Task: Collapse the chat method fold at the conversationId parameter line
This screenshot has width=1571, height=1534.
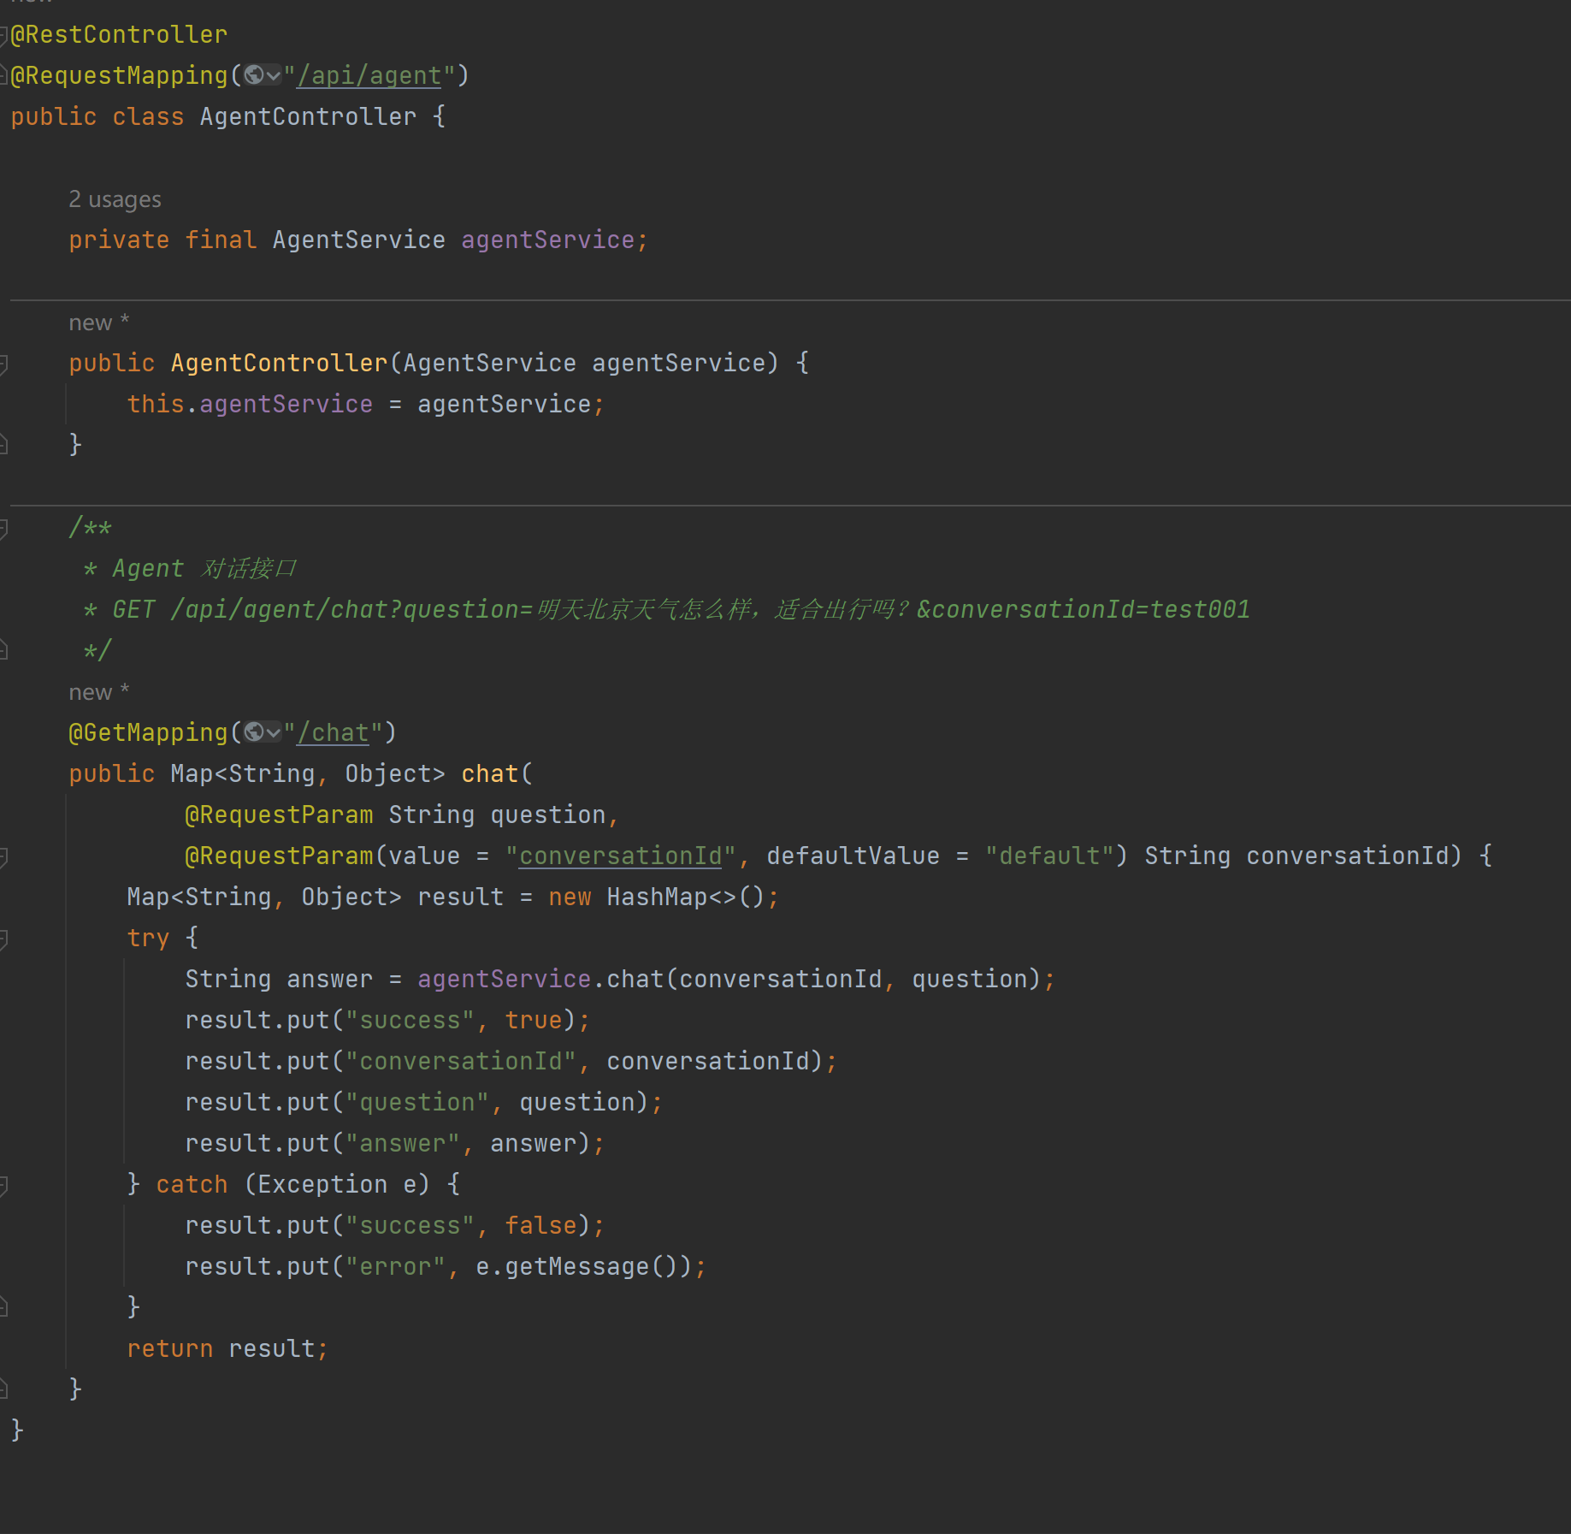Action: (x=3, y=856)
